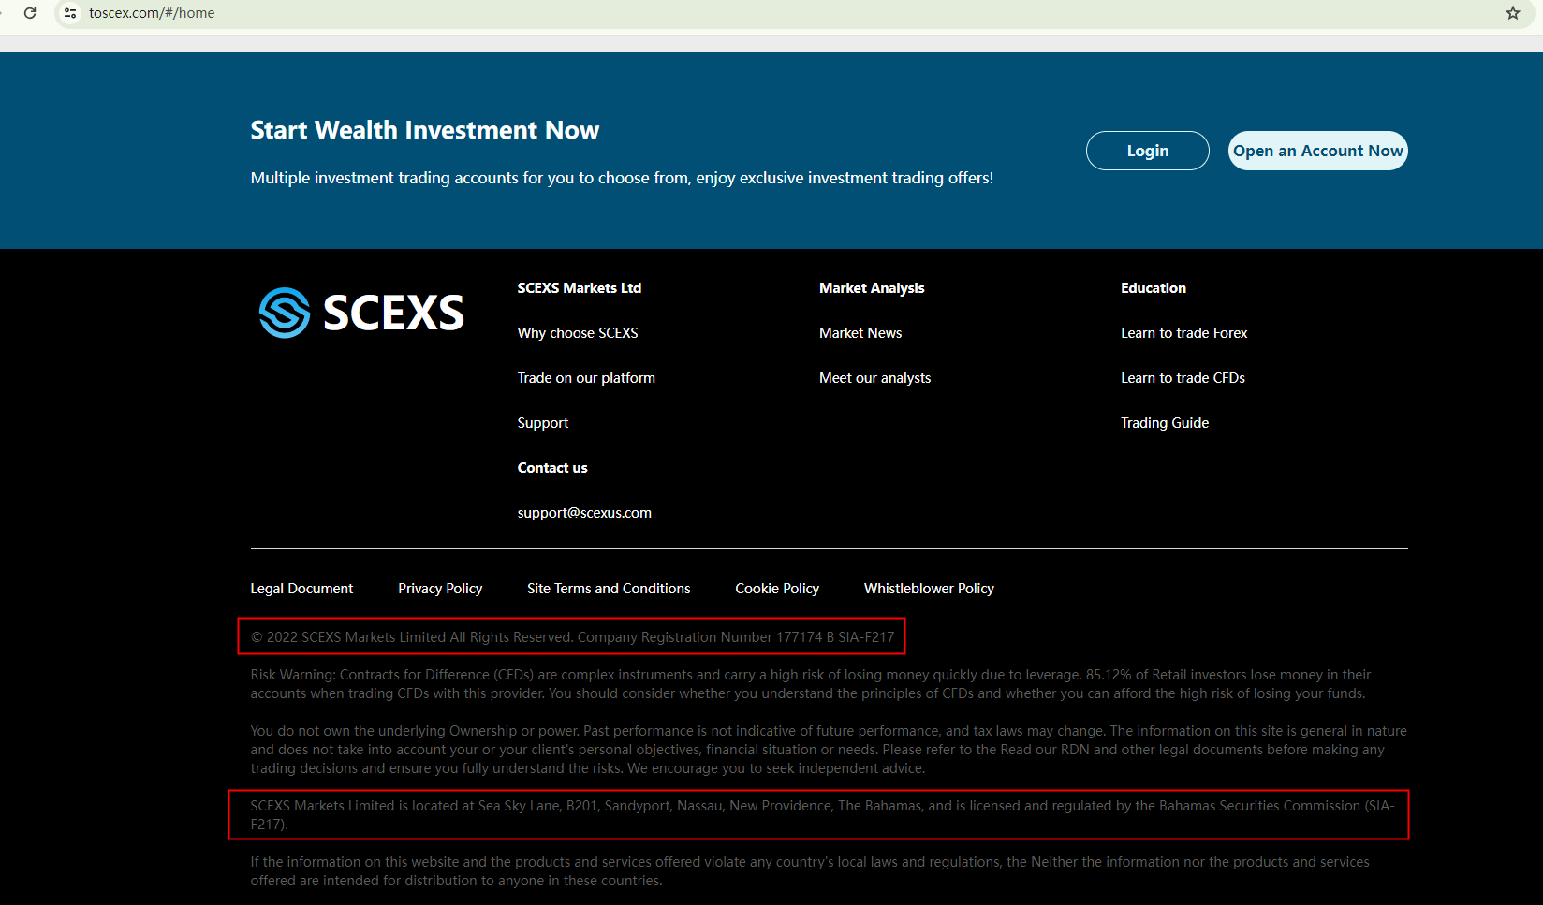Open Learn to trade Forex
Image resolution: width=1543 pixels, height=905 pixels.
(1184, 333)
